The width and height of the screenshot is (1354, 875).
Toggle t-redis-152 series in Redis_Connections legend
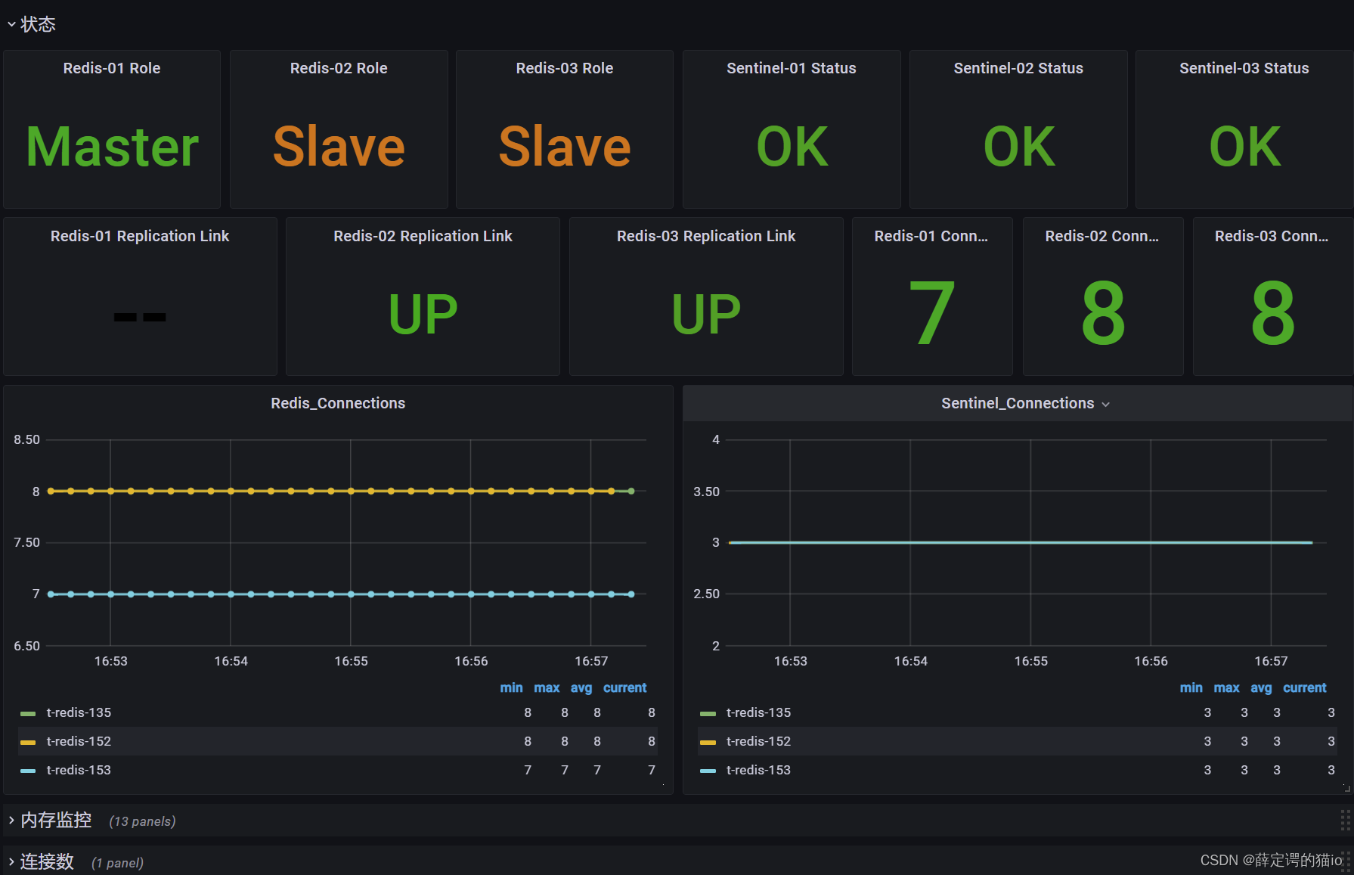(79, 741)
